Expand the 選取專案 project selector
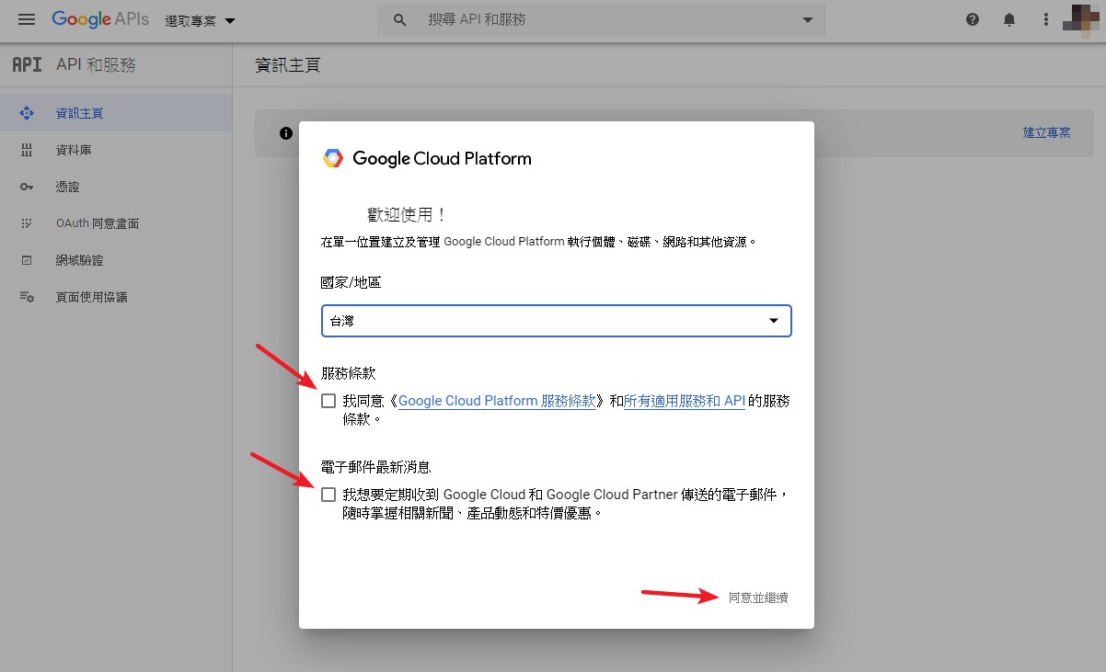This screenshot has width=1106, height=672. pyautogui.click(x=200, y=20)
